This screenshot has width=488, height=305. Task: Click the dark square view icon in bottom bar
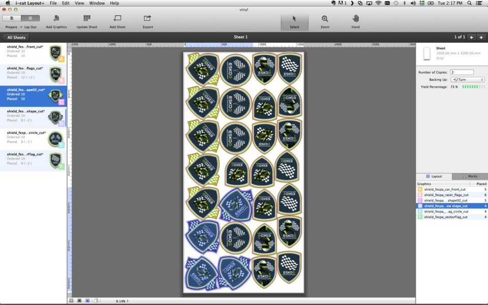pyautogui.click(x=79, y=300)
